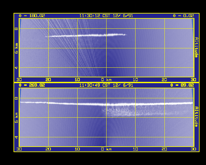Screen dimensions: 206x165
Task: Click range tick 20 on the θ = 180.02 side
Action: coord(48,80)
